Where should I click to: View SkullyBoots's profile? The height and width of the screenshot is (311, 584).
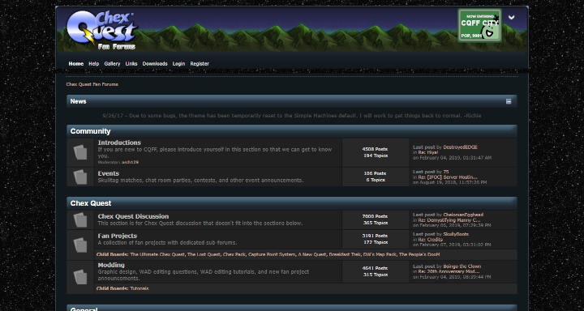[x=456, y=234]
